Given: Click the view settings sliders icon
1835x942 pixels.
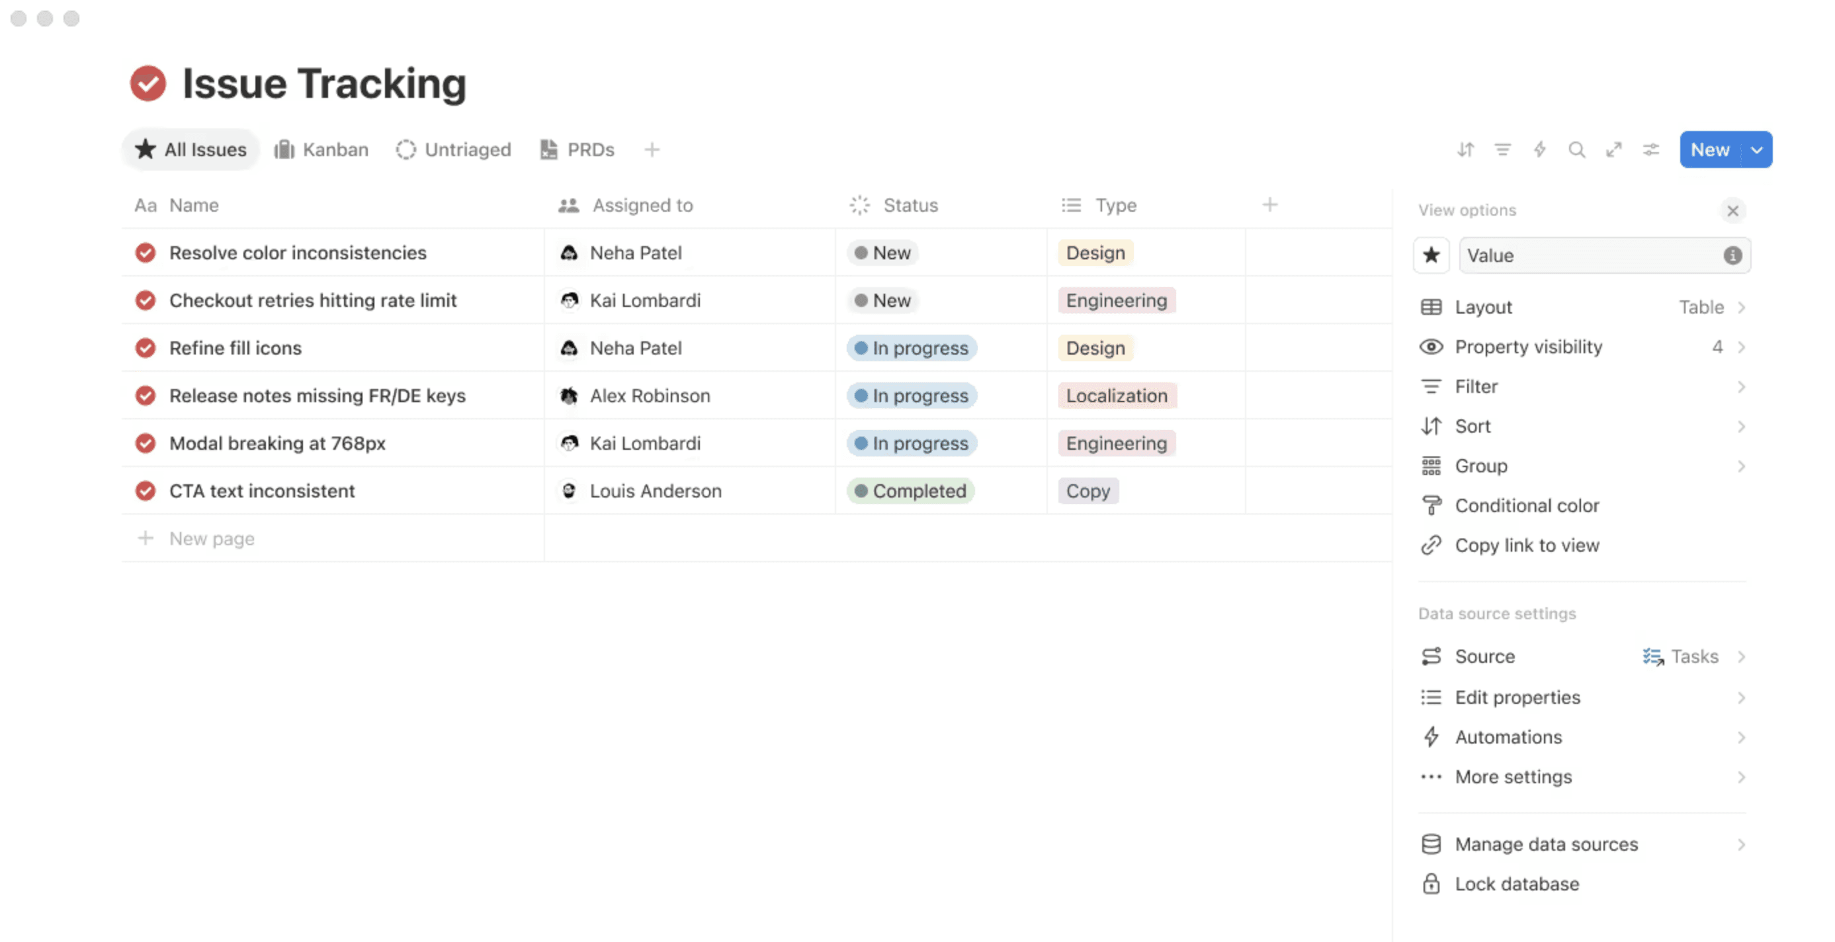Looking at the screenshot, I should tap(1650, 150).
